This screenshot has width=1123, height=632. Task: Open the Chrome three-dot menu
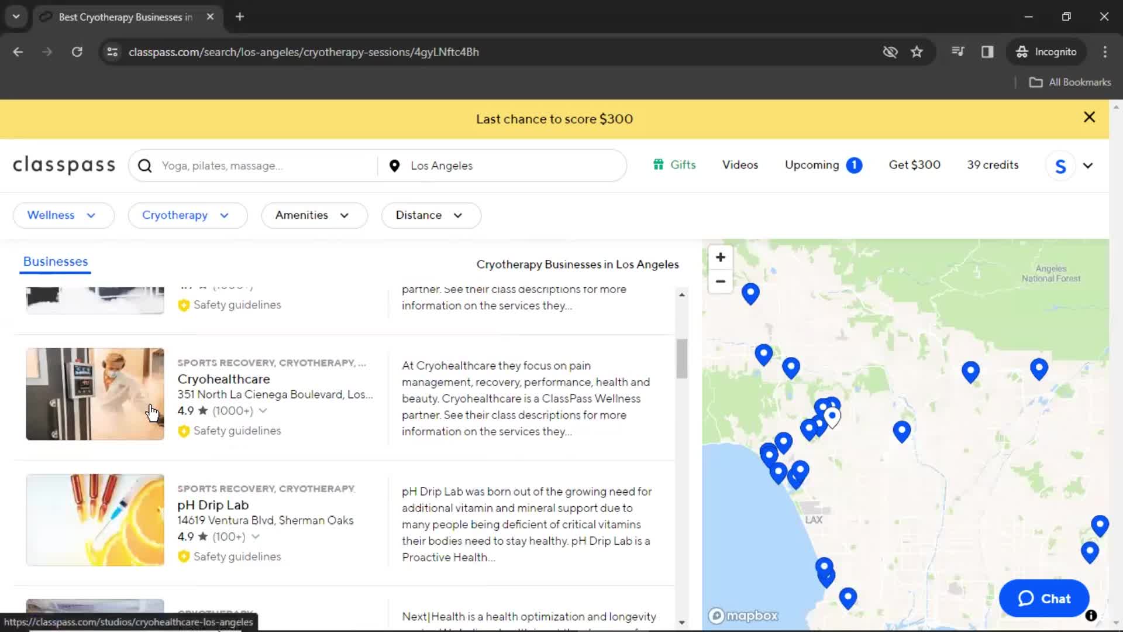click(x=1105, y=52)
